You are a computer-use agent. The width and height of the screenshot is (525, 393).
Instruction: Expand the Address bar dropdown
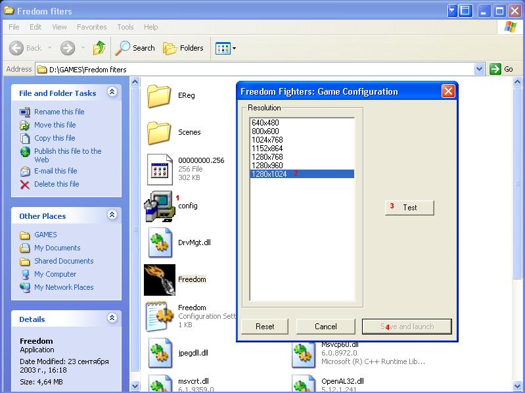pyautogui.click(x=479, y=69)
